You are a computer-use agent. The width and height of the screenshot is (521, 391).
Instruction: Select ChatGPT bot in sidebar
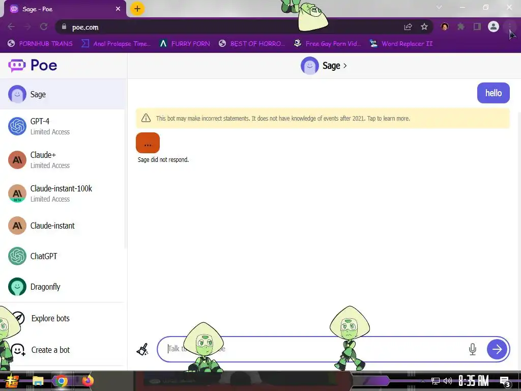63,256
